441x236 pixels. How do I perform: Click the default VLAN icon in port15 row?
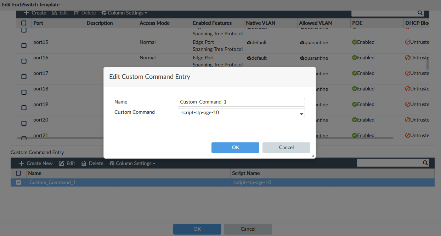(x=249, y=42)
